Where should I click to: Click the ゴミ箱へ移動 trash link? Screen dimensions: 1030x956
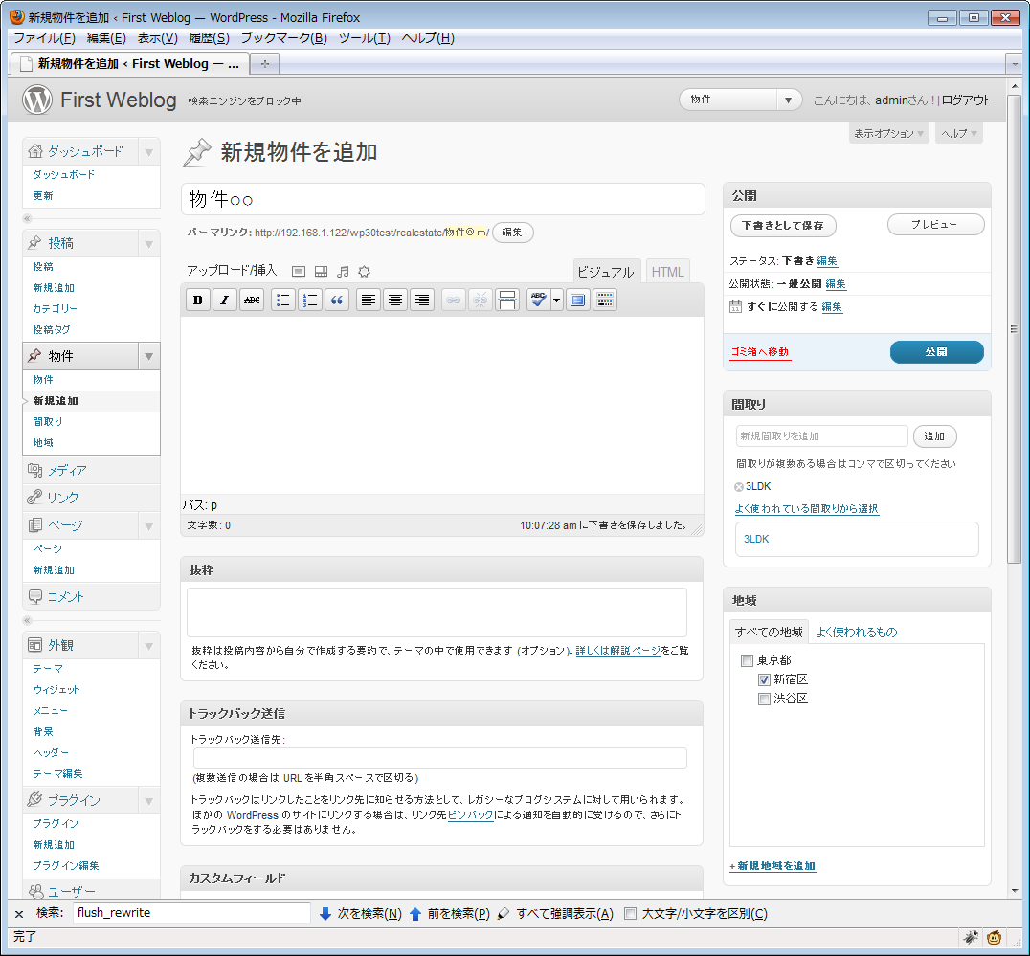tap(760, 352)
